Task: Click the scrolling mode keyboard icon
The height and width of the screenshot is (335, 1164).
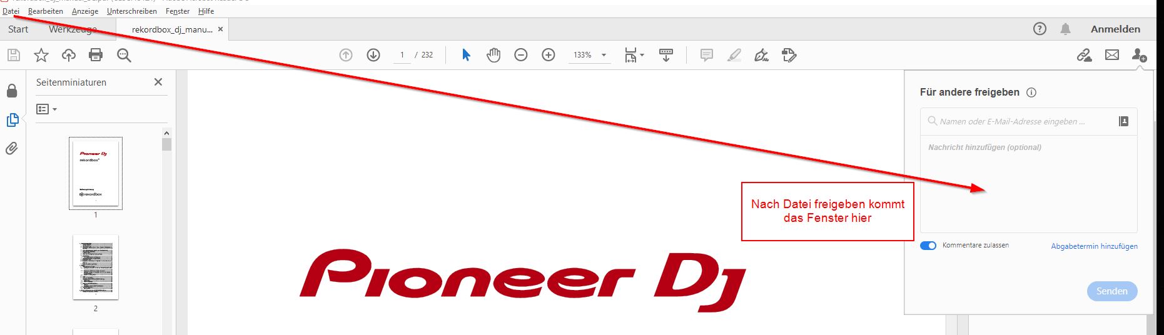Action: point(666,55)
